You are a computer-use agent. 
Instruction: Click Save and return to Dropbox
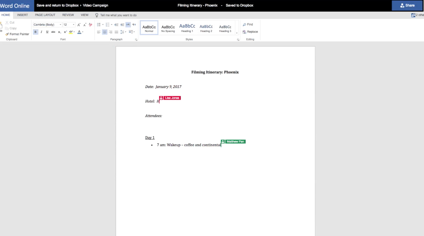pyautogui.click(x=58, y=5)
